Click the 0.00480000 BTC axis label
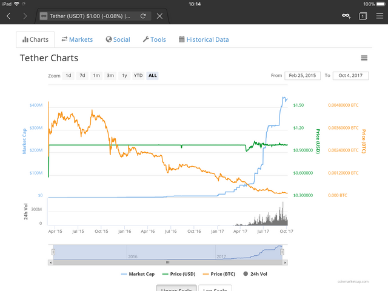 343,105
